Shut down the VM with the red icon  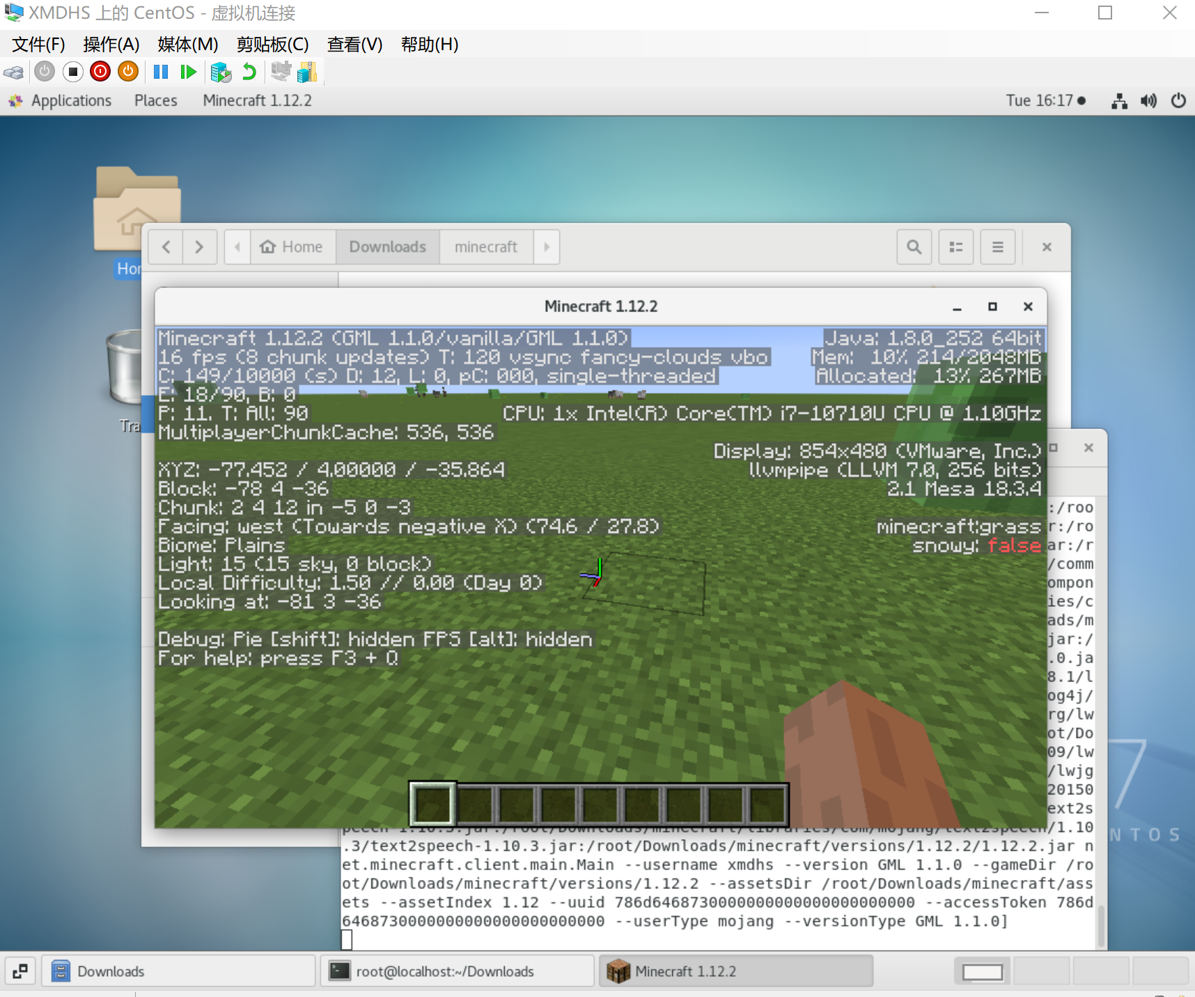pos(100,72)
